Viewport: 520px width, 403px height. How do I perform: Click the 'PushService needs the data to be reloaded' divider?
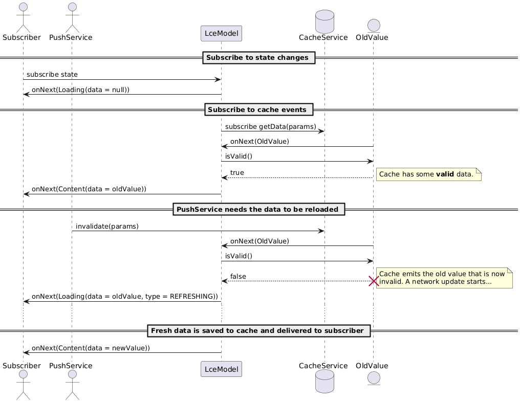tap(258, 209)
